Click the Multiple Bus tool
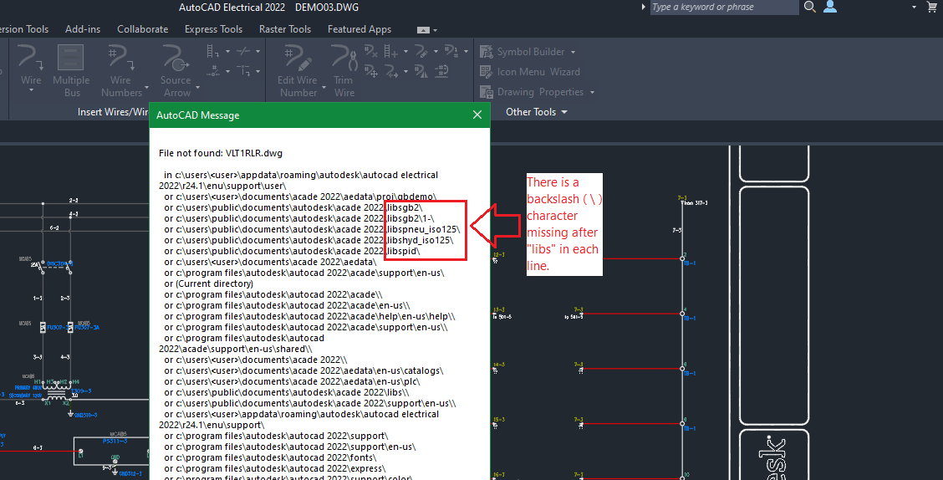Screen dimensions: 943x480 tap(71, 71)
